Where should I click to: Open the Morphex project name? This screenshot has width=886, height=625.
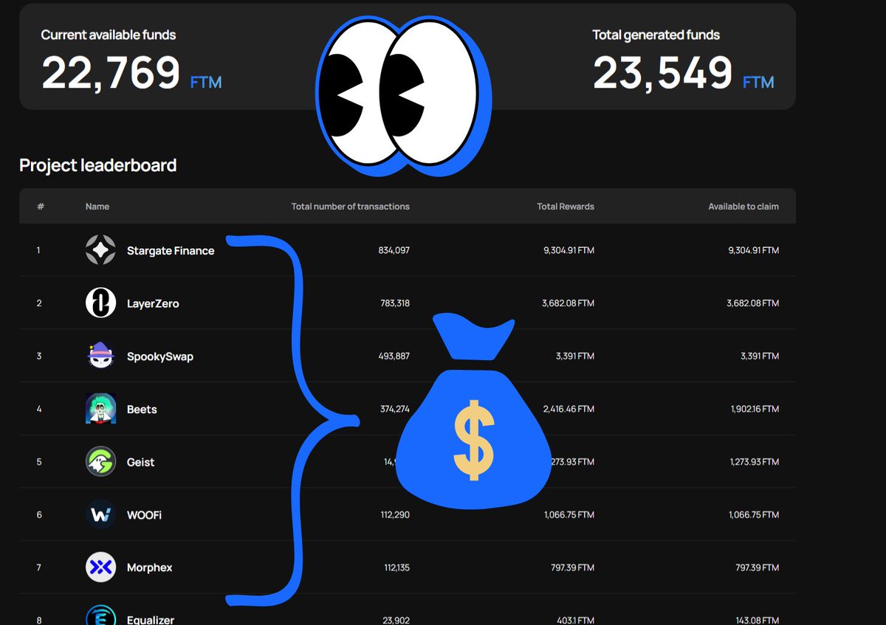[x=150, y=567]
